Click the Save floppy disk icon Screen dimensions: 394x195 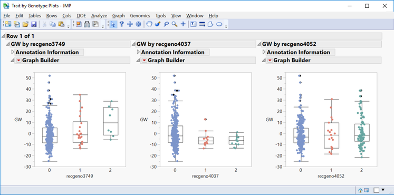click(x=34, y=24)
